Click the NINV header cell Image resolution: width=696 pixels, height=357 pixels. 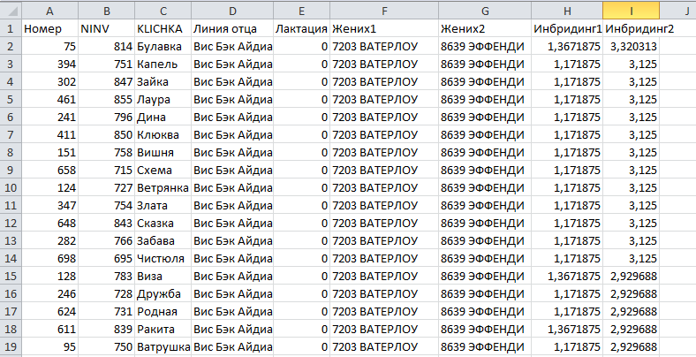pos(107,29)
